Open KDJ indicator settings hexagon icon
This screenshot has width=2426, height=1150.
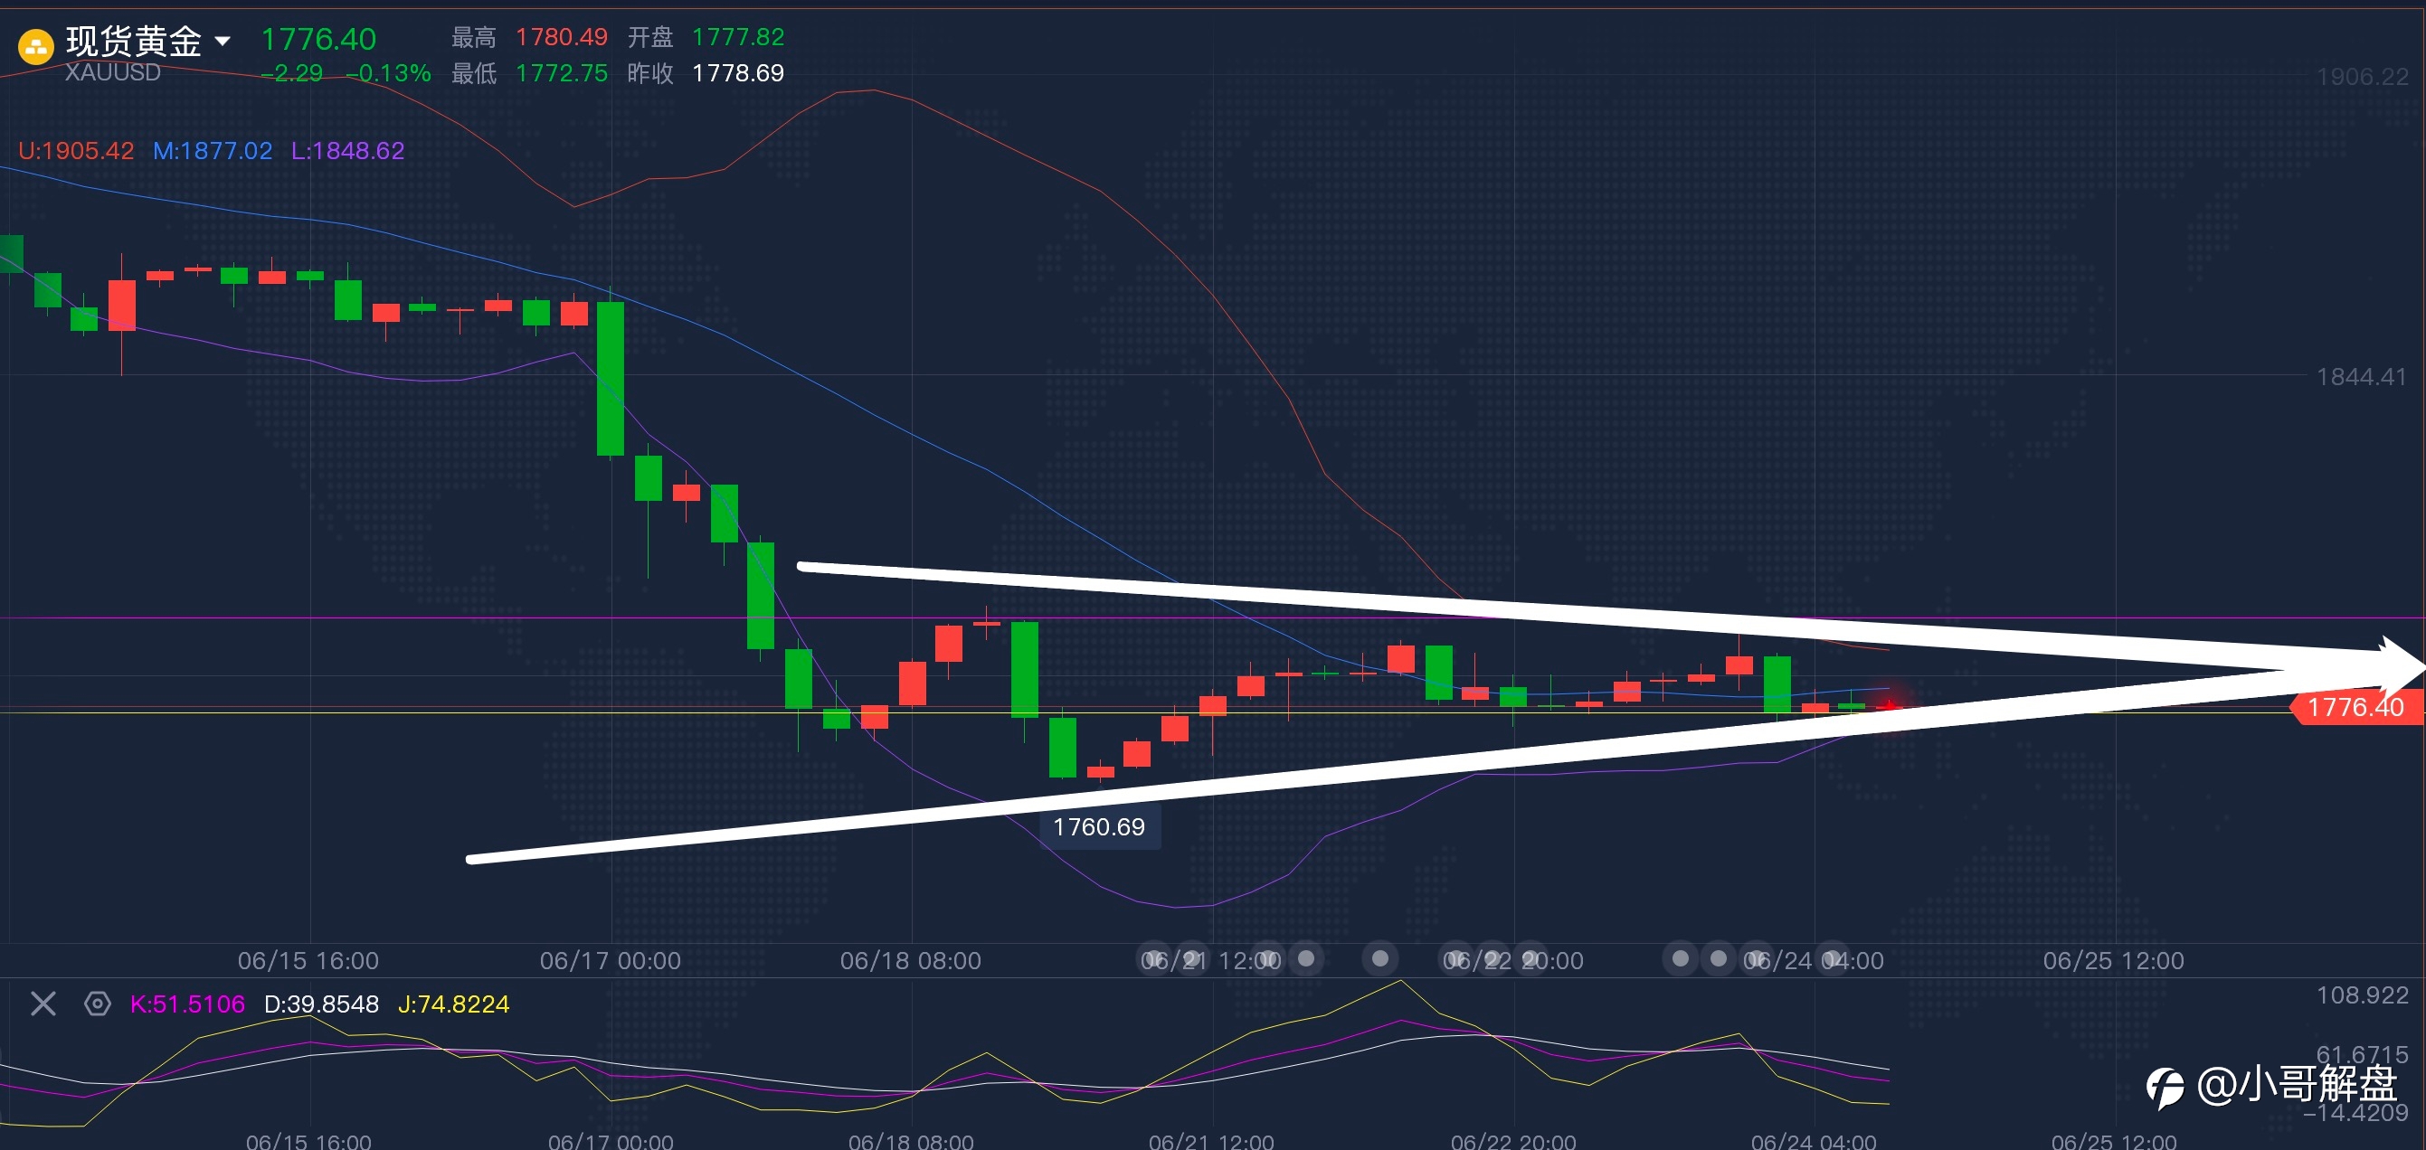pos(97,1004)
